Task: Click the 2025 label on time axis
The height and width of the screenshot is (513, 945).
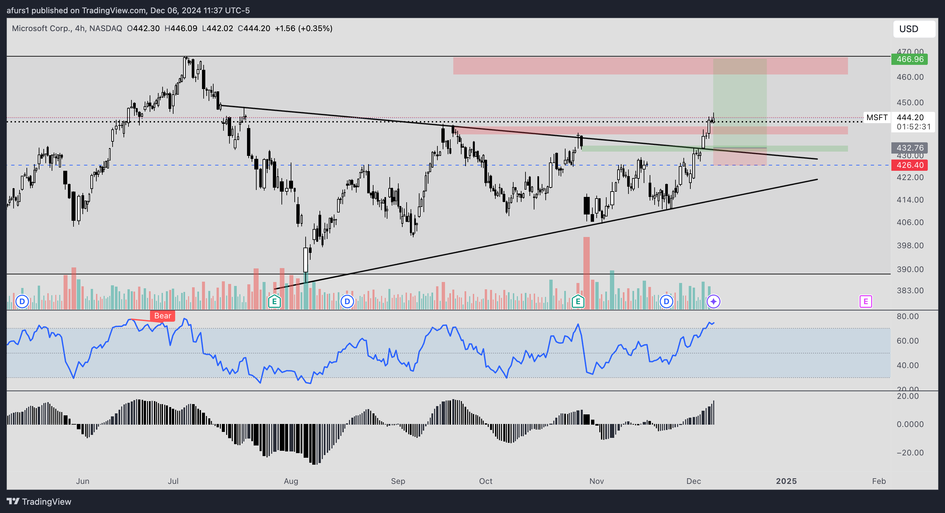Action: (786, 481)
